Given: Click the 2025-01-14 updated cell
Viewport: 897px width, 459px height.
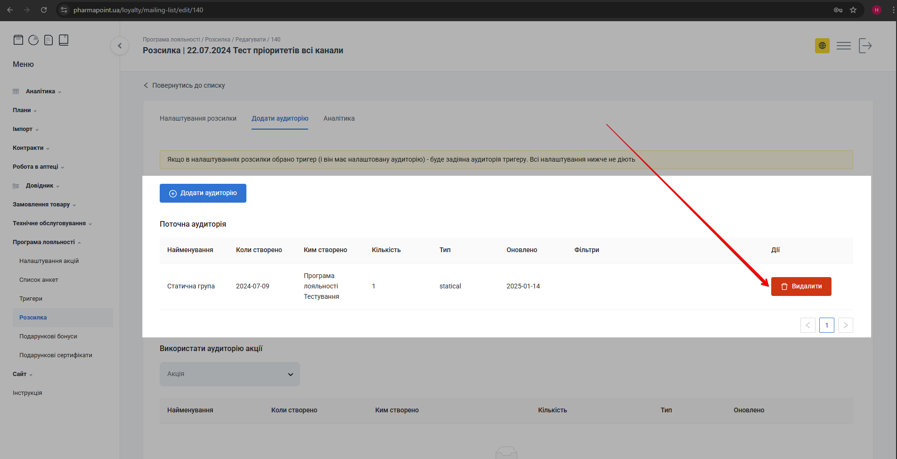Looking at the screenshot, I should [x=523, y=287].
